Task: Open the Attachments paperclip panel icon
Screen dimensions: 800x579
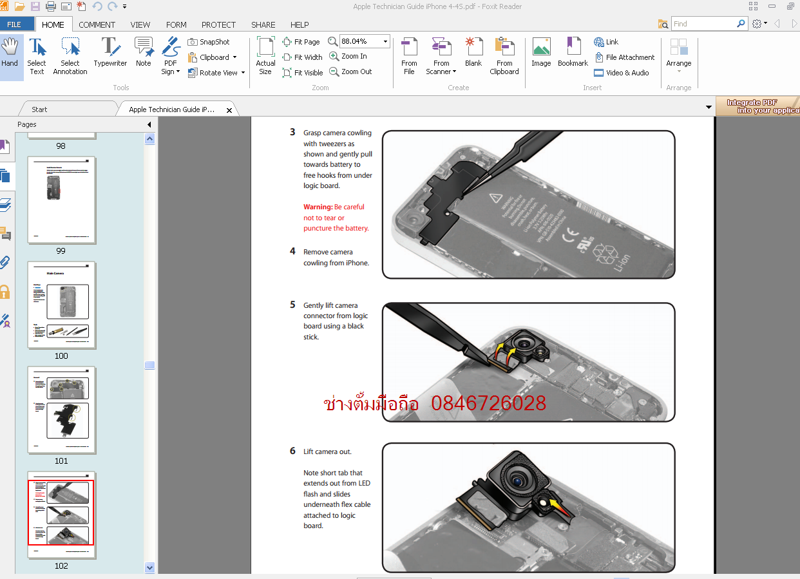Action: tap(5, 263)
